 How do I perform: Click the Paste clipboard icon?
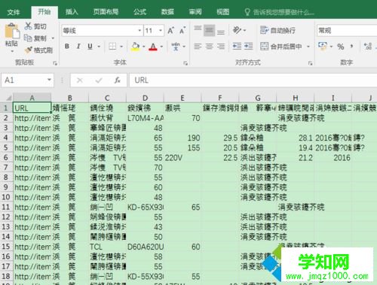(12, 32)
